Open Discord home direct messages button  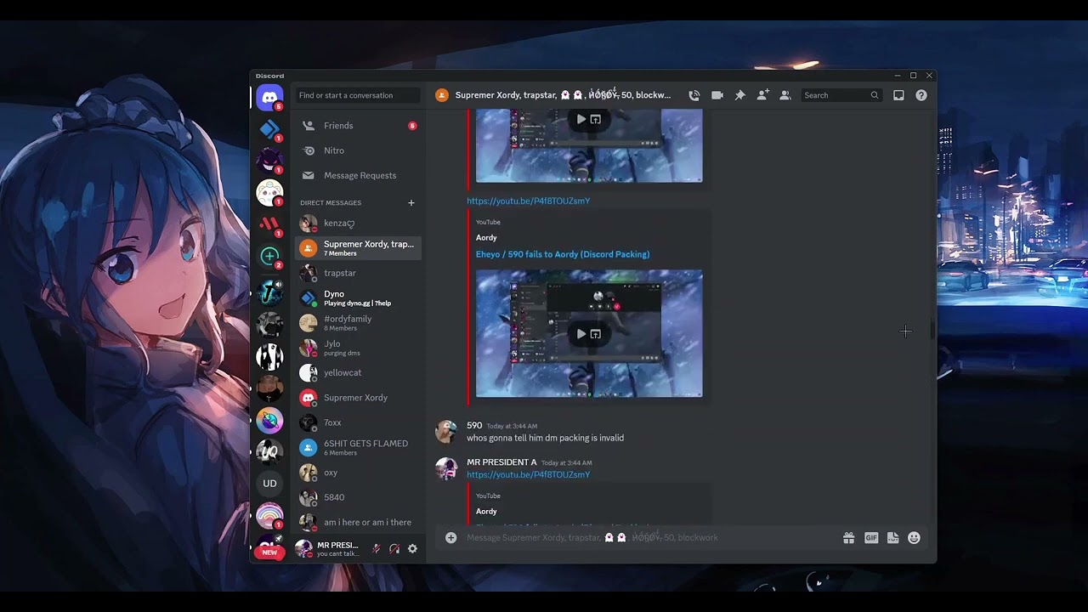tap(269, 98)
